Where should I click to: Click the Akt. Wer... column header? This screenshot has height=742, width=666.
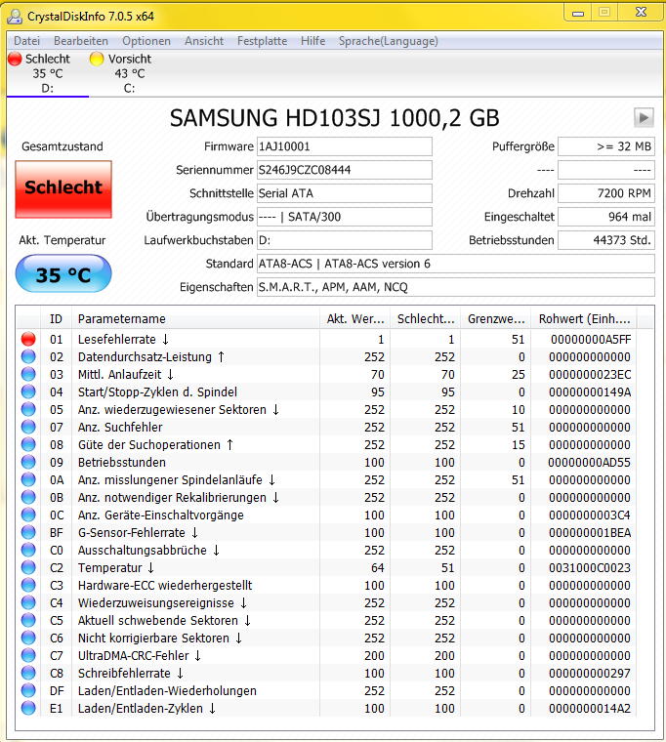tap(355, 319)
